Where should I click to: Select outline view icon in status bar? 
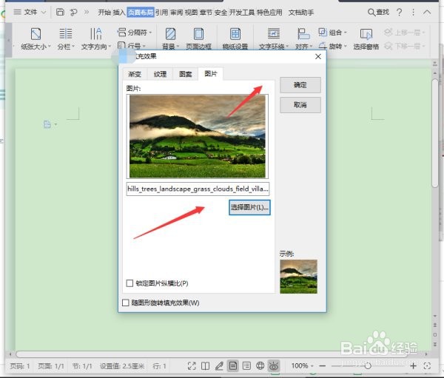pyautogui.click(x=246, y=366)
